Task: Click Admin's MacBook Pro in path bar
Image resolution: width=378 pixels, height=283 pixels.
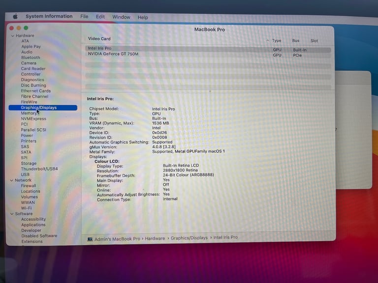Action: (117, 239)
